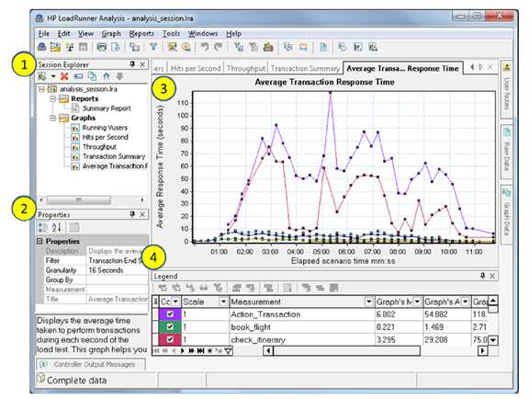Click the new session icon at toolbar start

pos(42,47)
